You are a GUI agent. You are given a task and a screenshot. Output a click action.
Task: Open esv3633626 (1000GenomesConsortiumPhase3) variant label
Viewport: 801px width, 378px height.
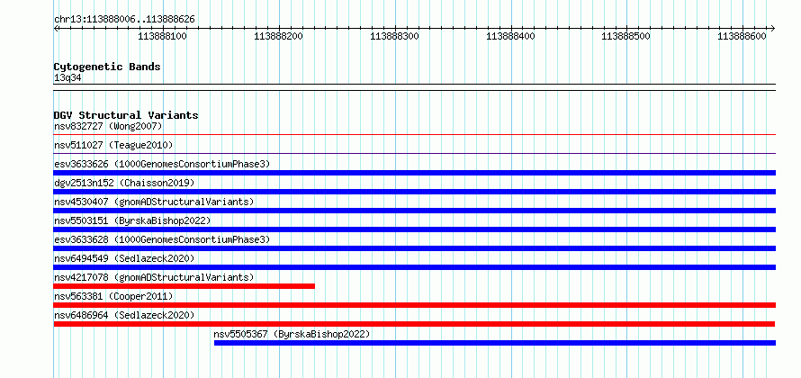(x=162, y=164)
